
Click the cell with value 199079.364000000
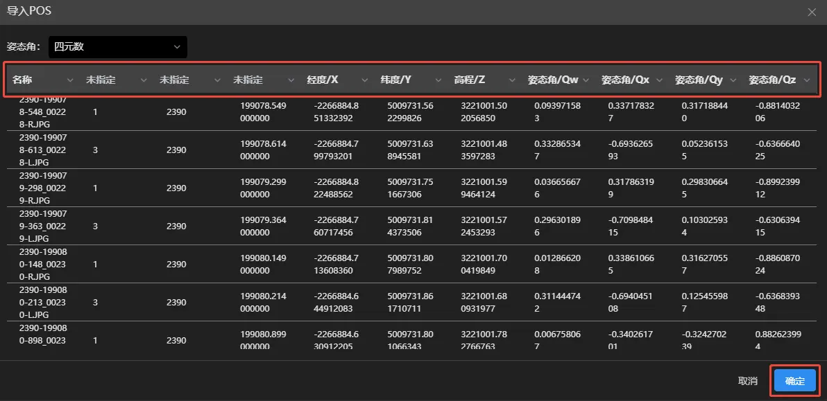coord(264,226)
